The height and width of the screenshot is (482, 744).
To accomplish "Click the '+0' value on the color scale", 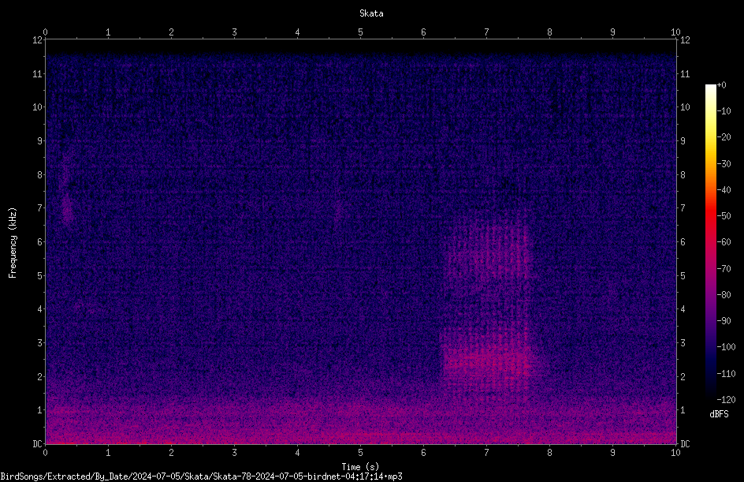I will point(722,85).
